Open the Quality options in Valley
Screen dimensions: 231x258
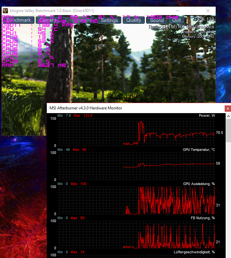133,20
